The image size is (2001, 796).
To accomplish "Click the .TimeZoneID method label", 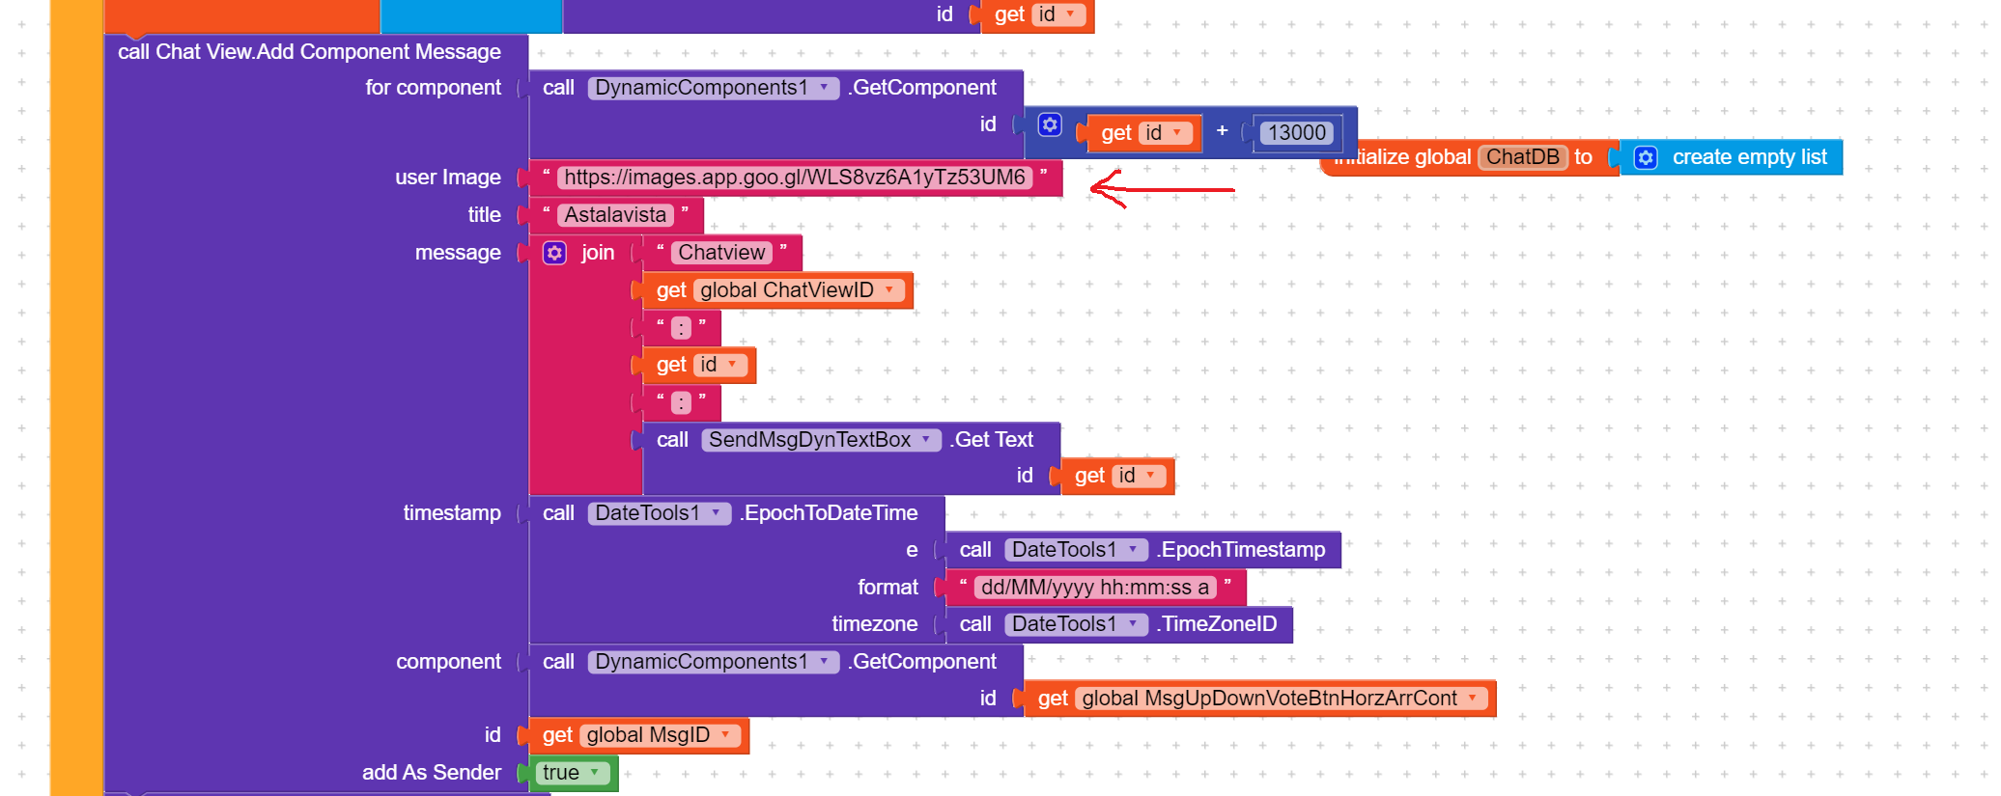I will coord(1217,624).
